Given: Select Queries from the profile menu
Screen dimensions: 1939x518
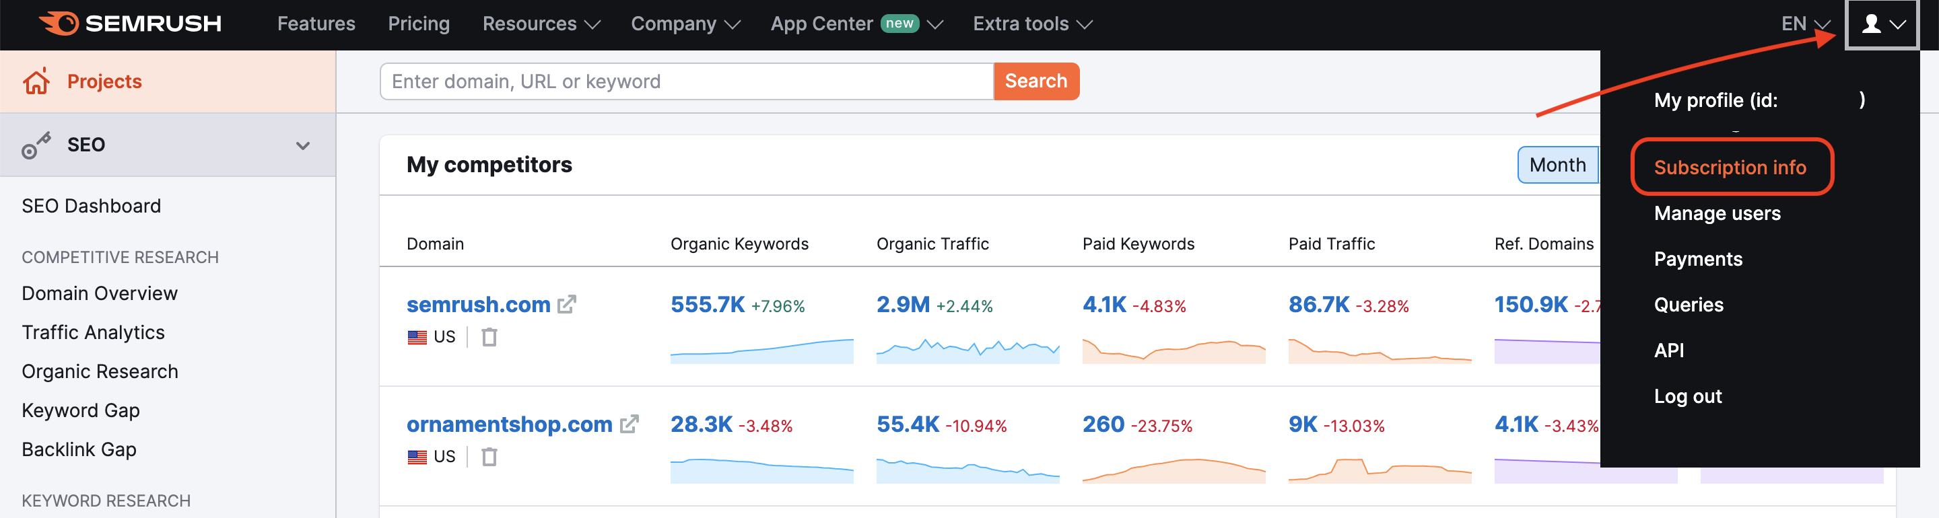Looking at the screenshot, I should tap(1689, 305).
